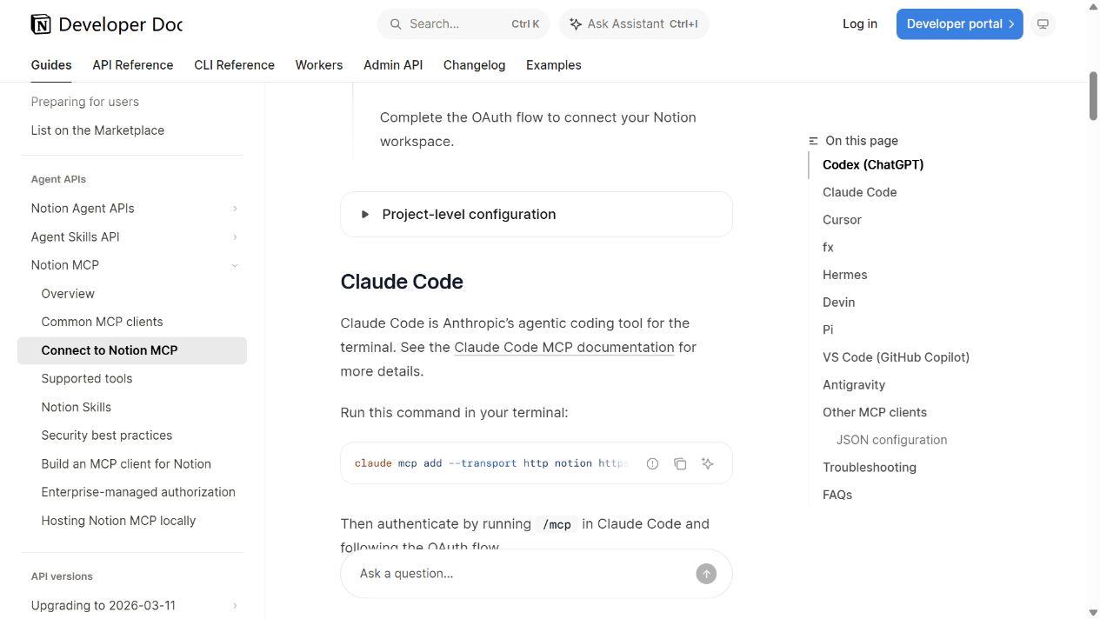Image resolution: width=1100 pixels, height=619 pixels.
Task: Click the Ask a question input field
Action: point(522,574)
